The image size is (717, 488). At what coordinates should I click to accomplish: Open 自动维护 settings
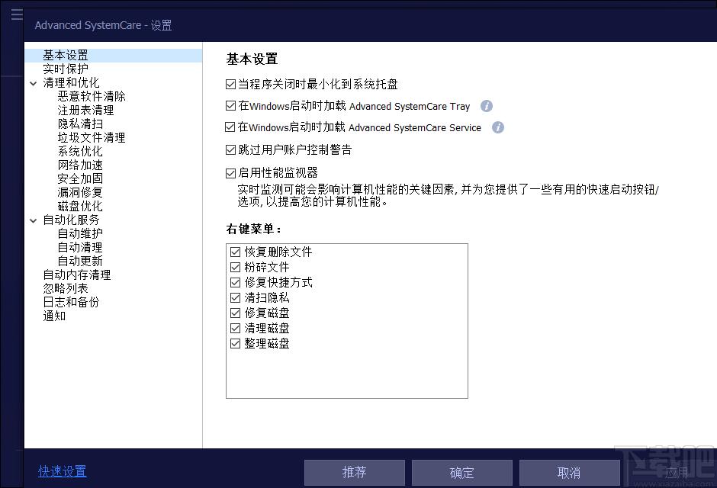[80, 233]
